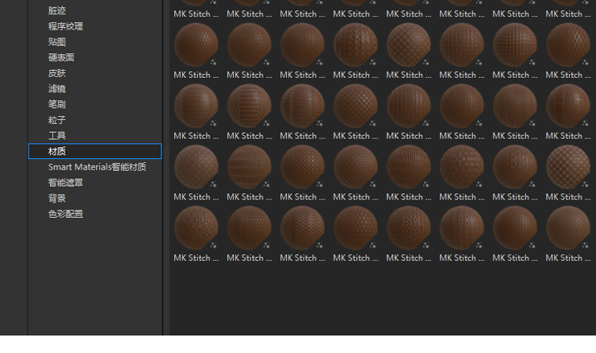The image size is (596, 353).
Task: Select the 工具 tools category
Action: click(x=57, y=136)
